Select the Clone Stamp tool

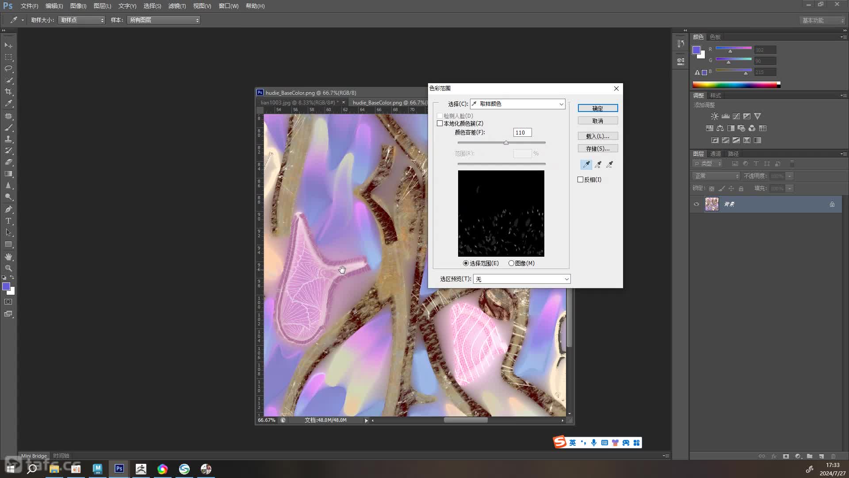(x=8, y=139)
